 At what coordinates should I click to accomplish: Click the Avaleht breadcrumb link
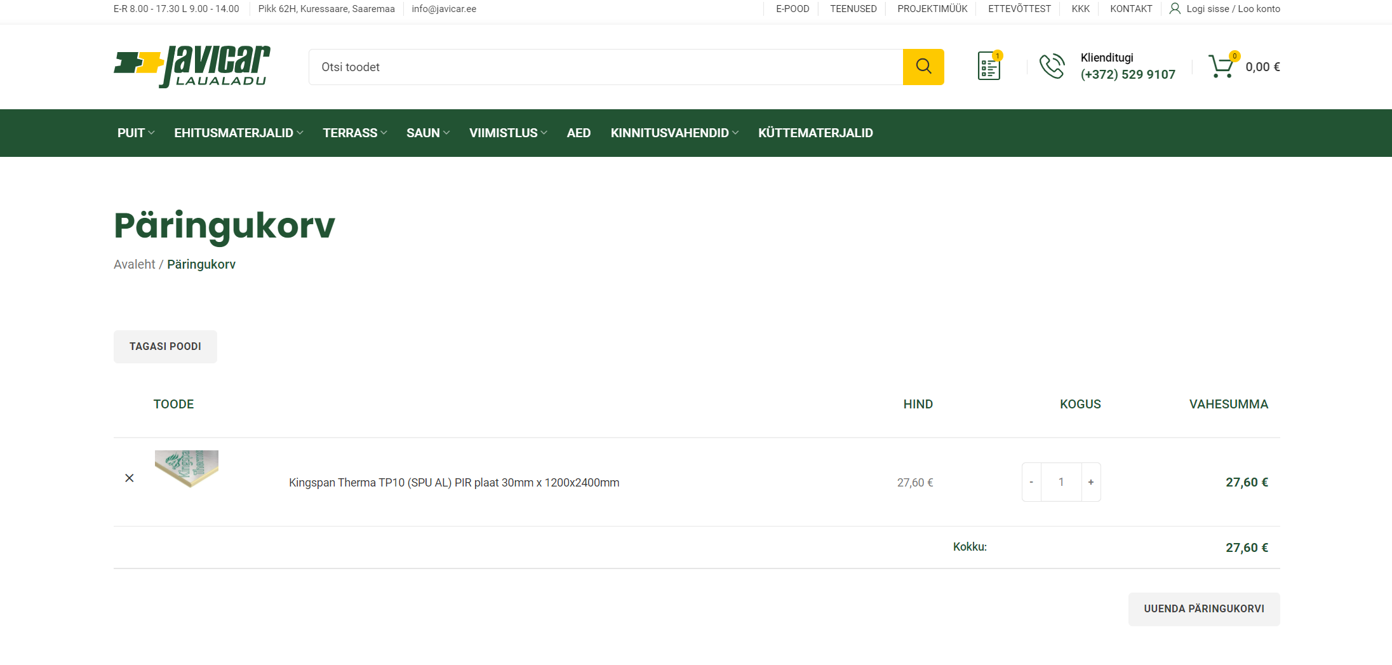click(x=134, y=264)
